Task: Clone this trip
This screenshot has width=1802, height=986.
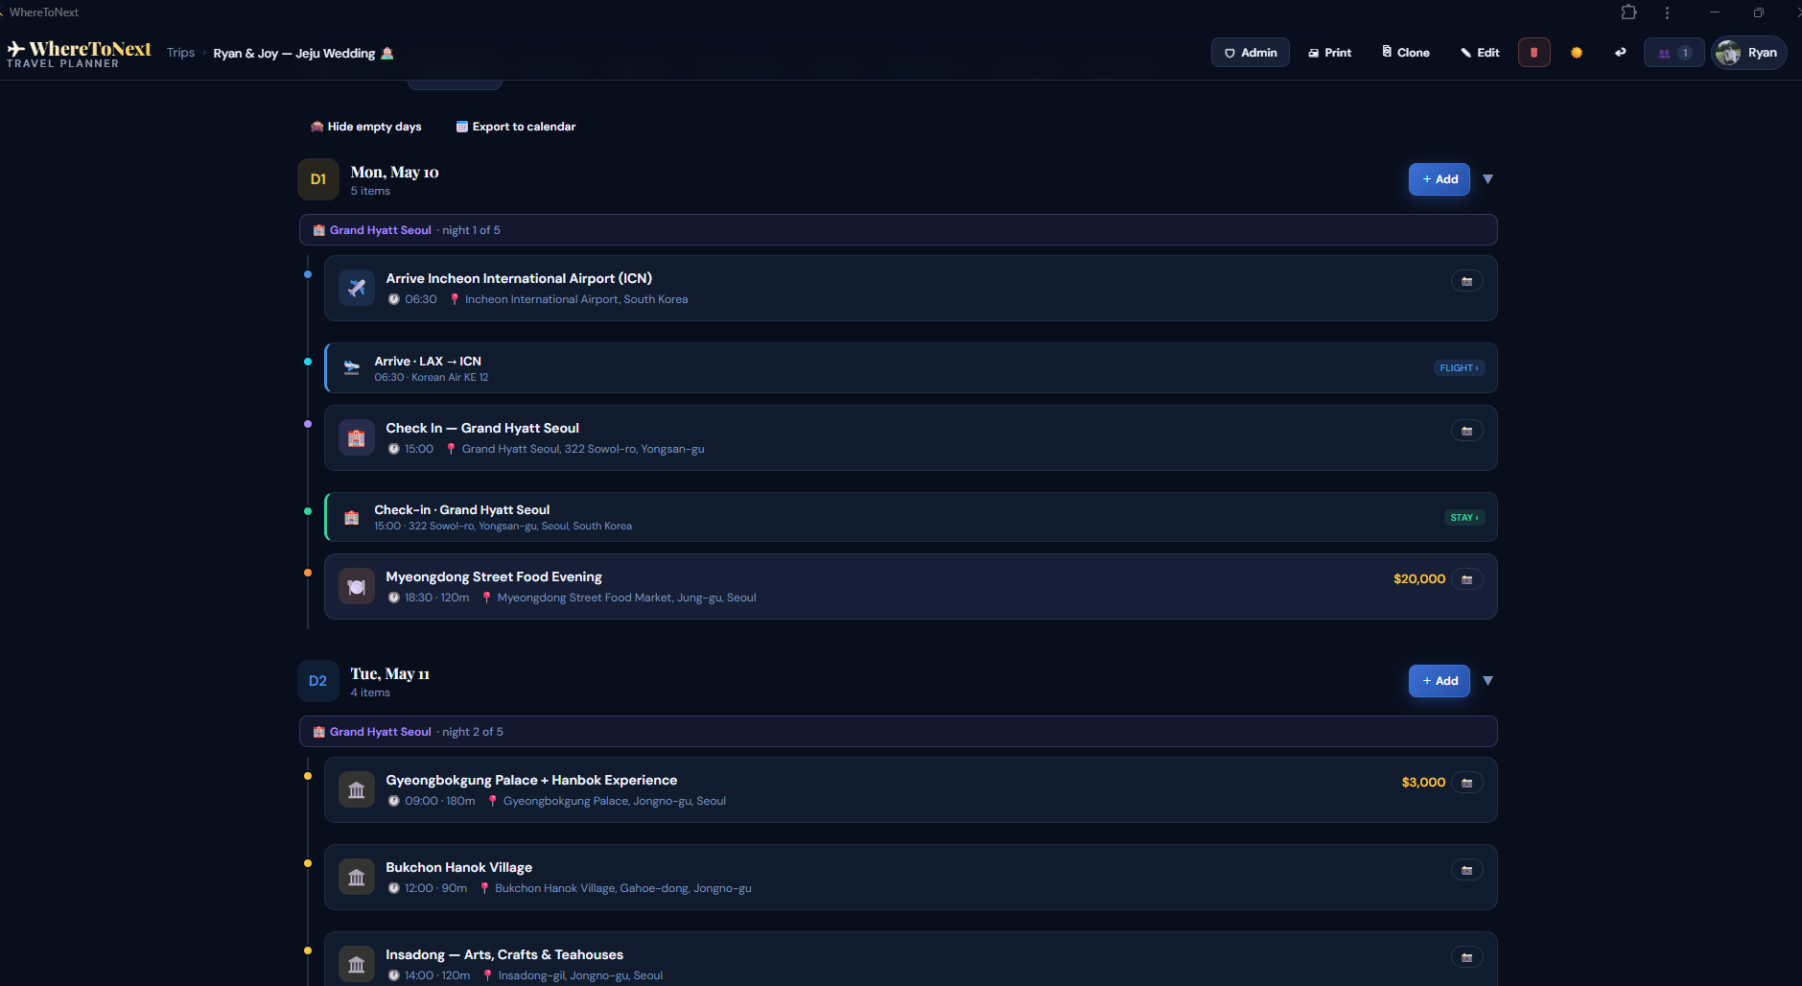Action: click(1405, 53)
